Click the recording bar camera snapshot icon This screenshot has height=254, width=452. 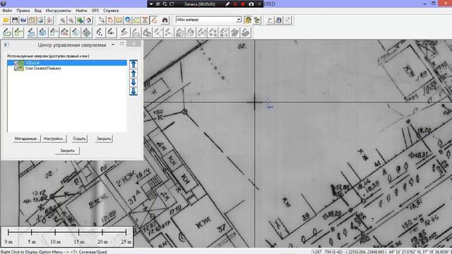tap(251, 4)
